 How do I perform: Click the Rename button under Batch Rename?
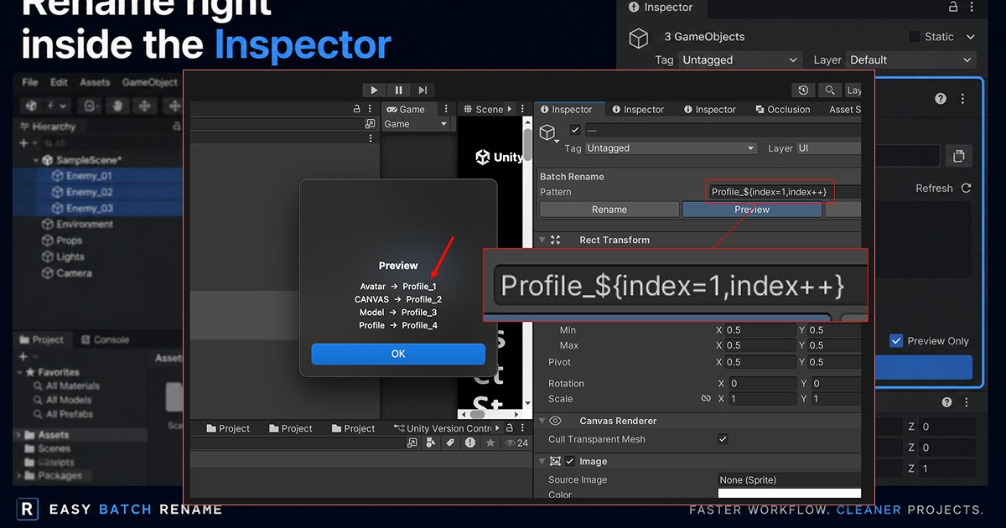[609, 210]
